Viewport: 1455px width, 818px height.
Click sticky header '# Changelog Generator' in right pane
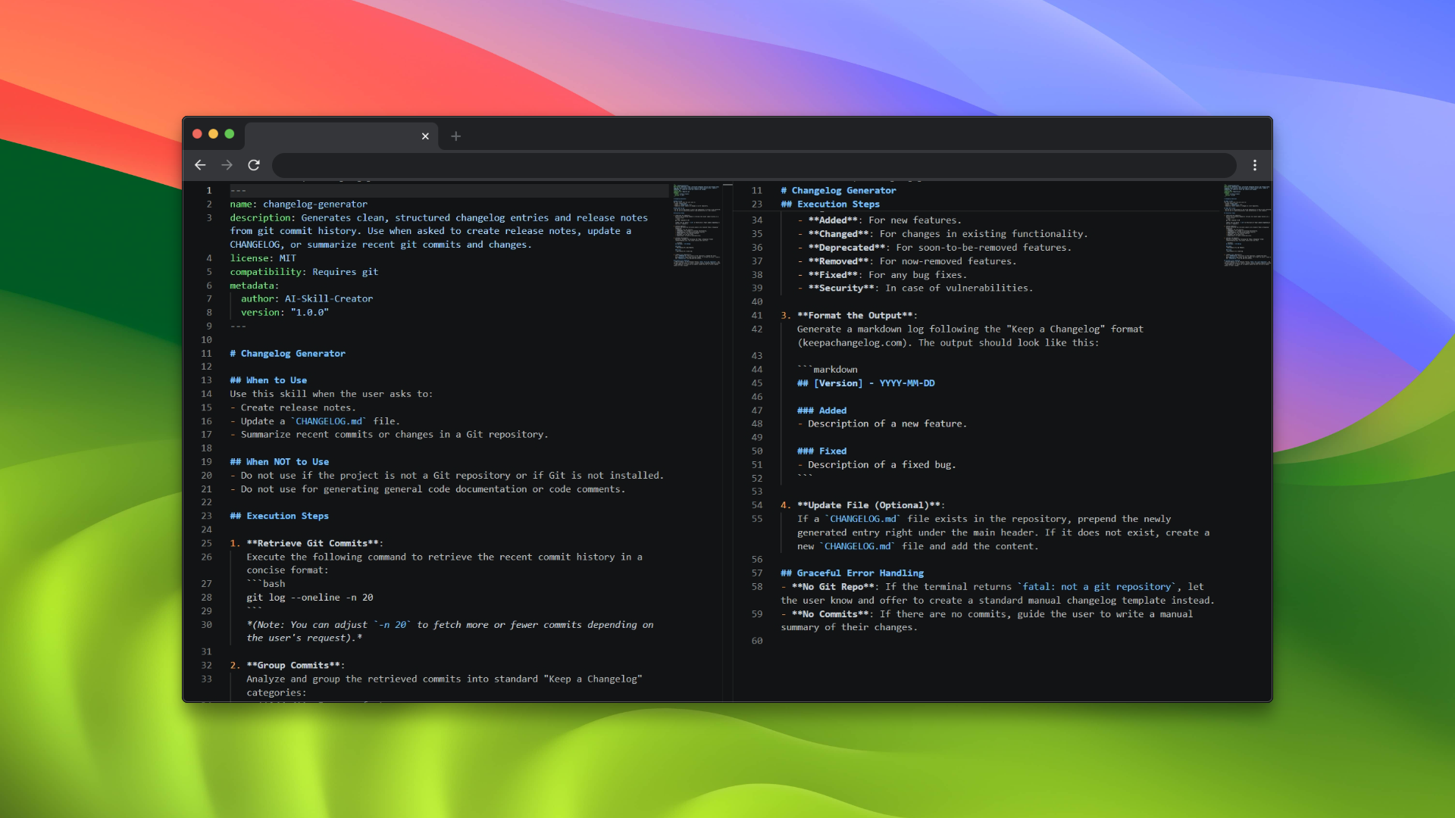pyautogui.click(x=838, y=191)
